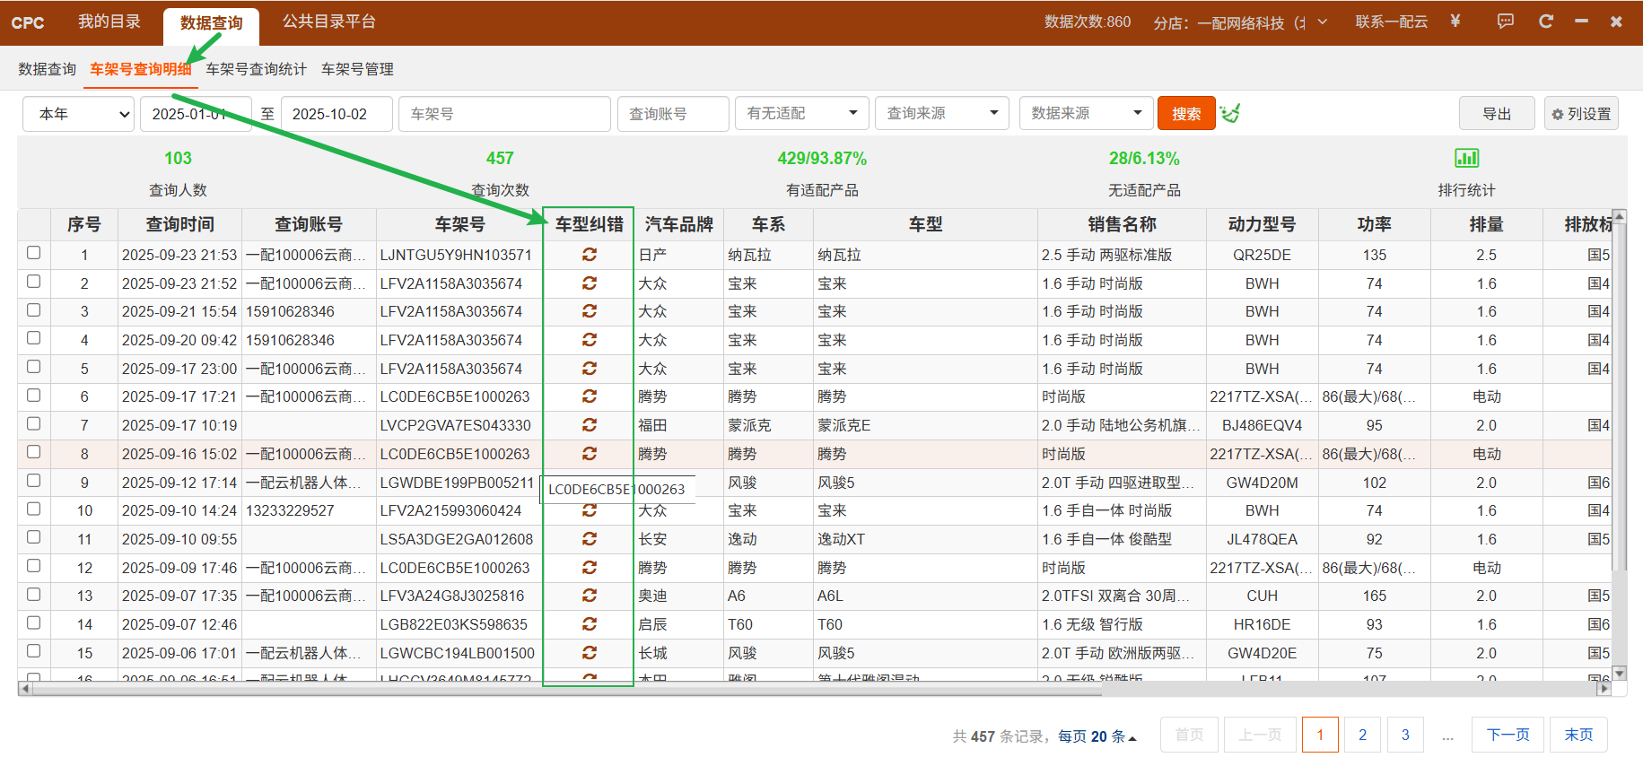Open the 查询来源 dropdown

941,114
